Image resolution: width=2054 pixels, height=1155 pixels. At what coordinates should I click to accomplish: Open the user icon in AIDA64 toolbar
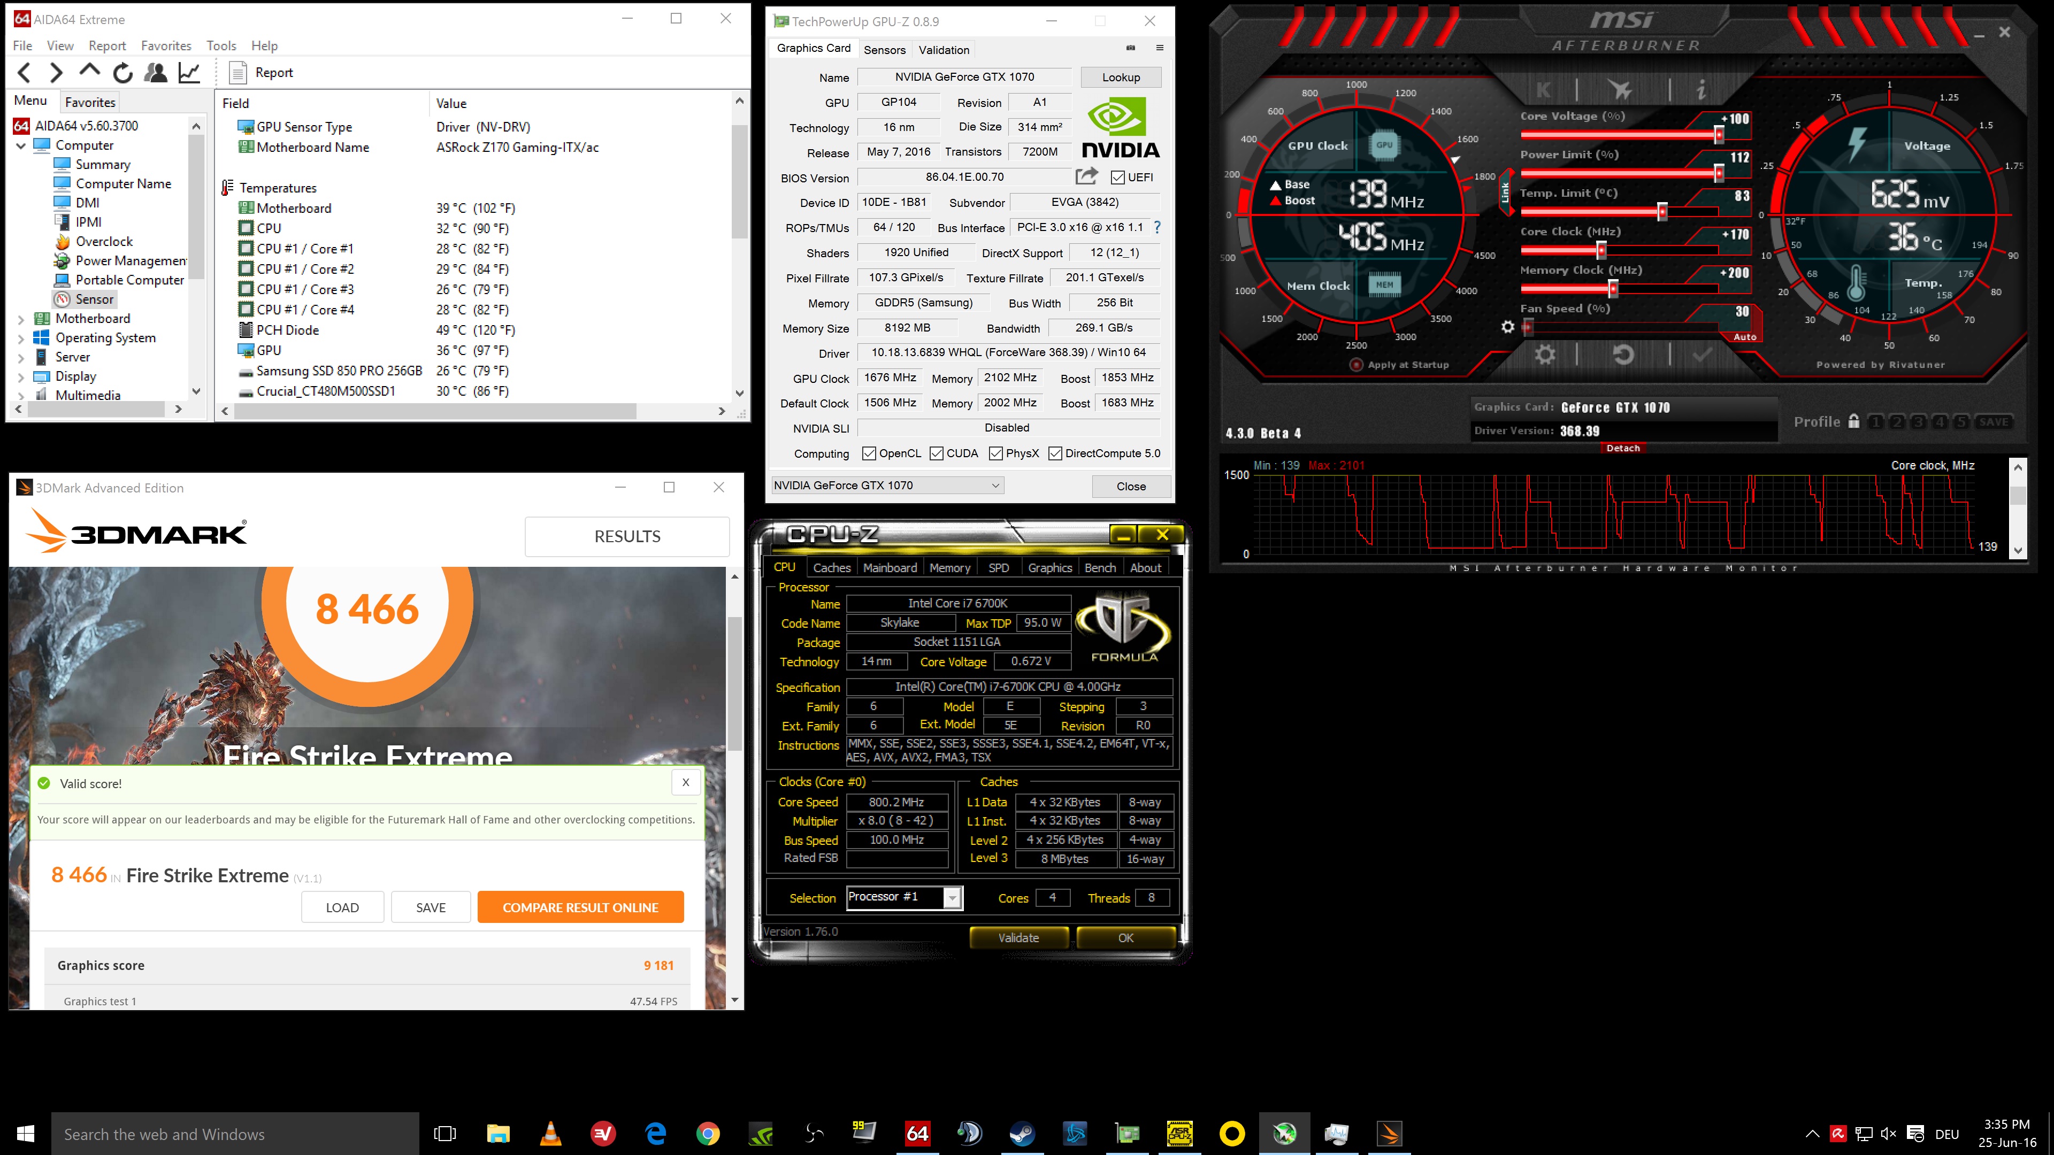coord(156,73)
